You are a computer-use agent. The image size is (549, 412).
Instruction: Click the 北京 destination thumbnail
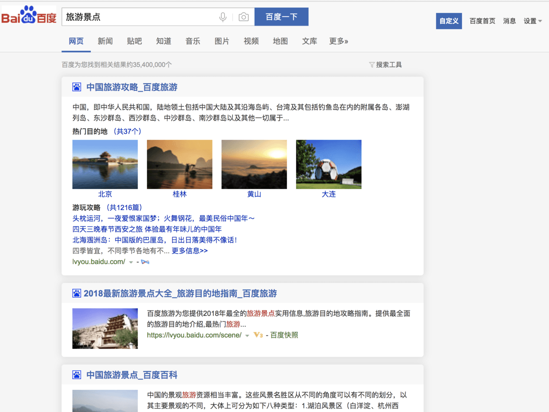(105, 165)
